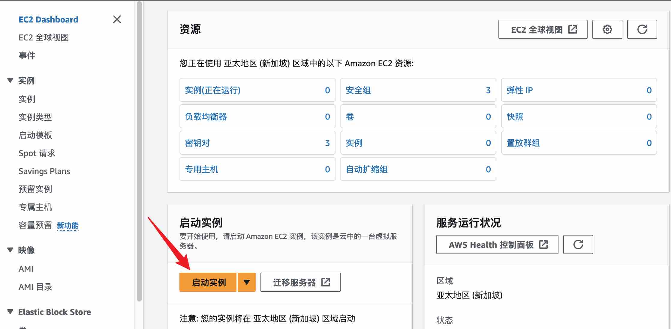Screen dimensions: 671x329
Task: Click the sidebar vertical scrollbar
Action: click(x=139, y=151)
